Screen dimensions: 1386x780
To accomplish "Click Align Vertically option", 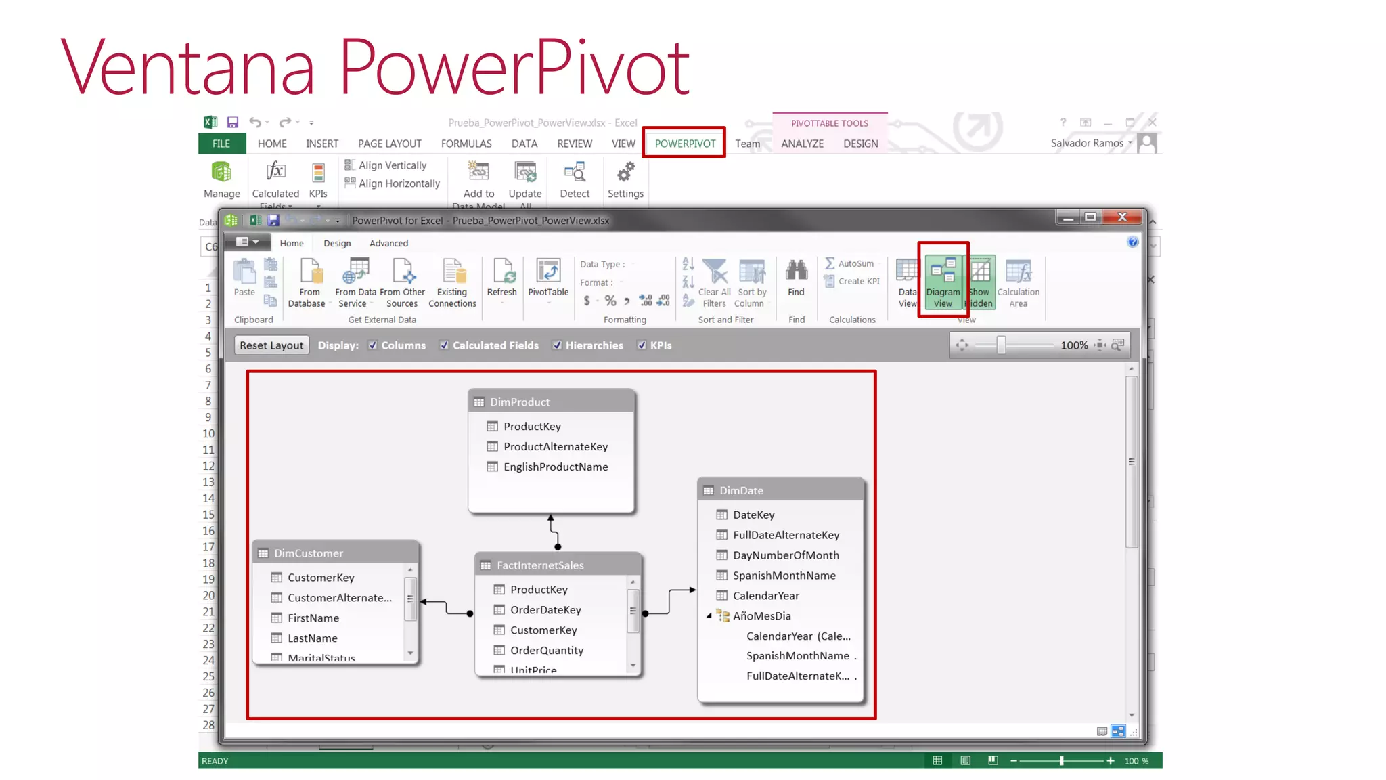I will 386,165.
